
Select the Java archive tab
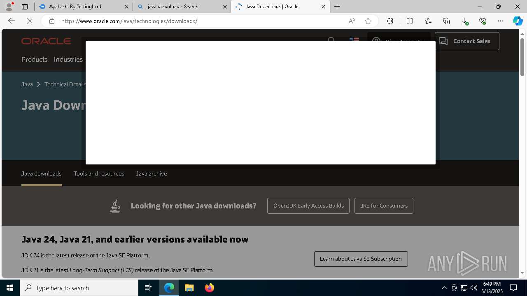click(151, 173)
